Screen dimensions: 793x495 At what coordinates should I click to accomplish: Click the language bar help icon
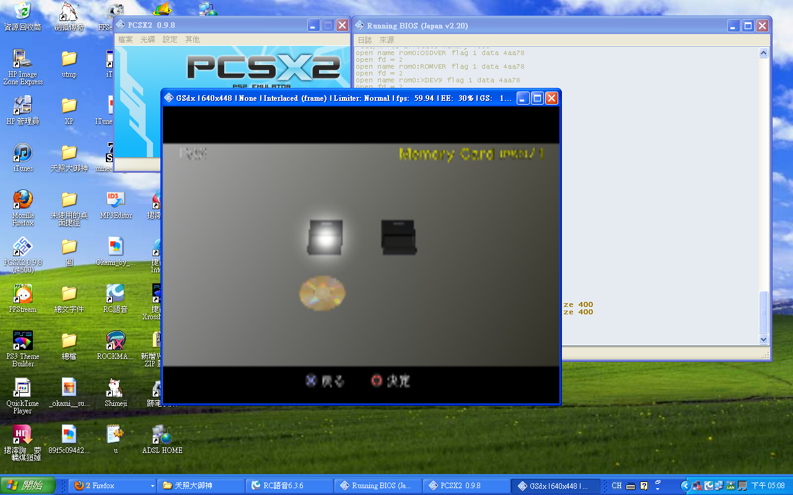644,486
